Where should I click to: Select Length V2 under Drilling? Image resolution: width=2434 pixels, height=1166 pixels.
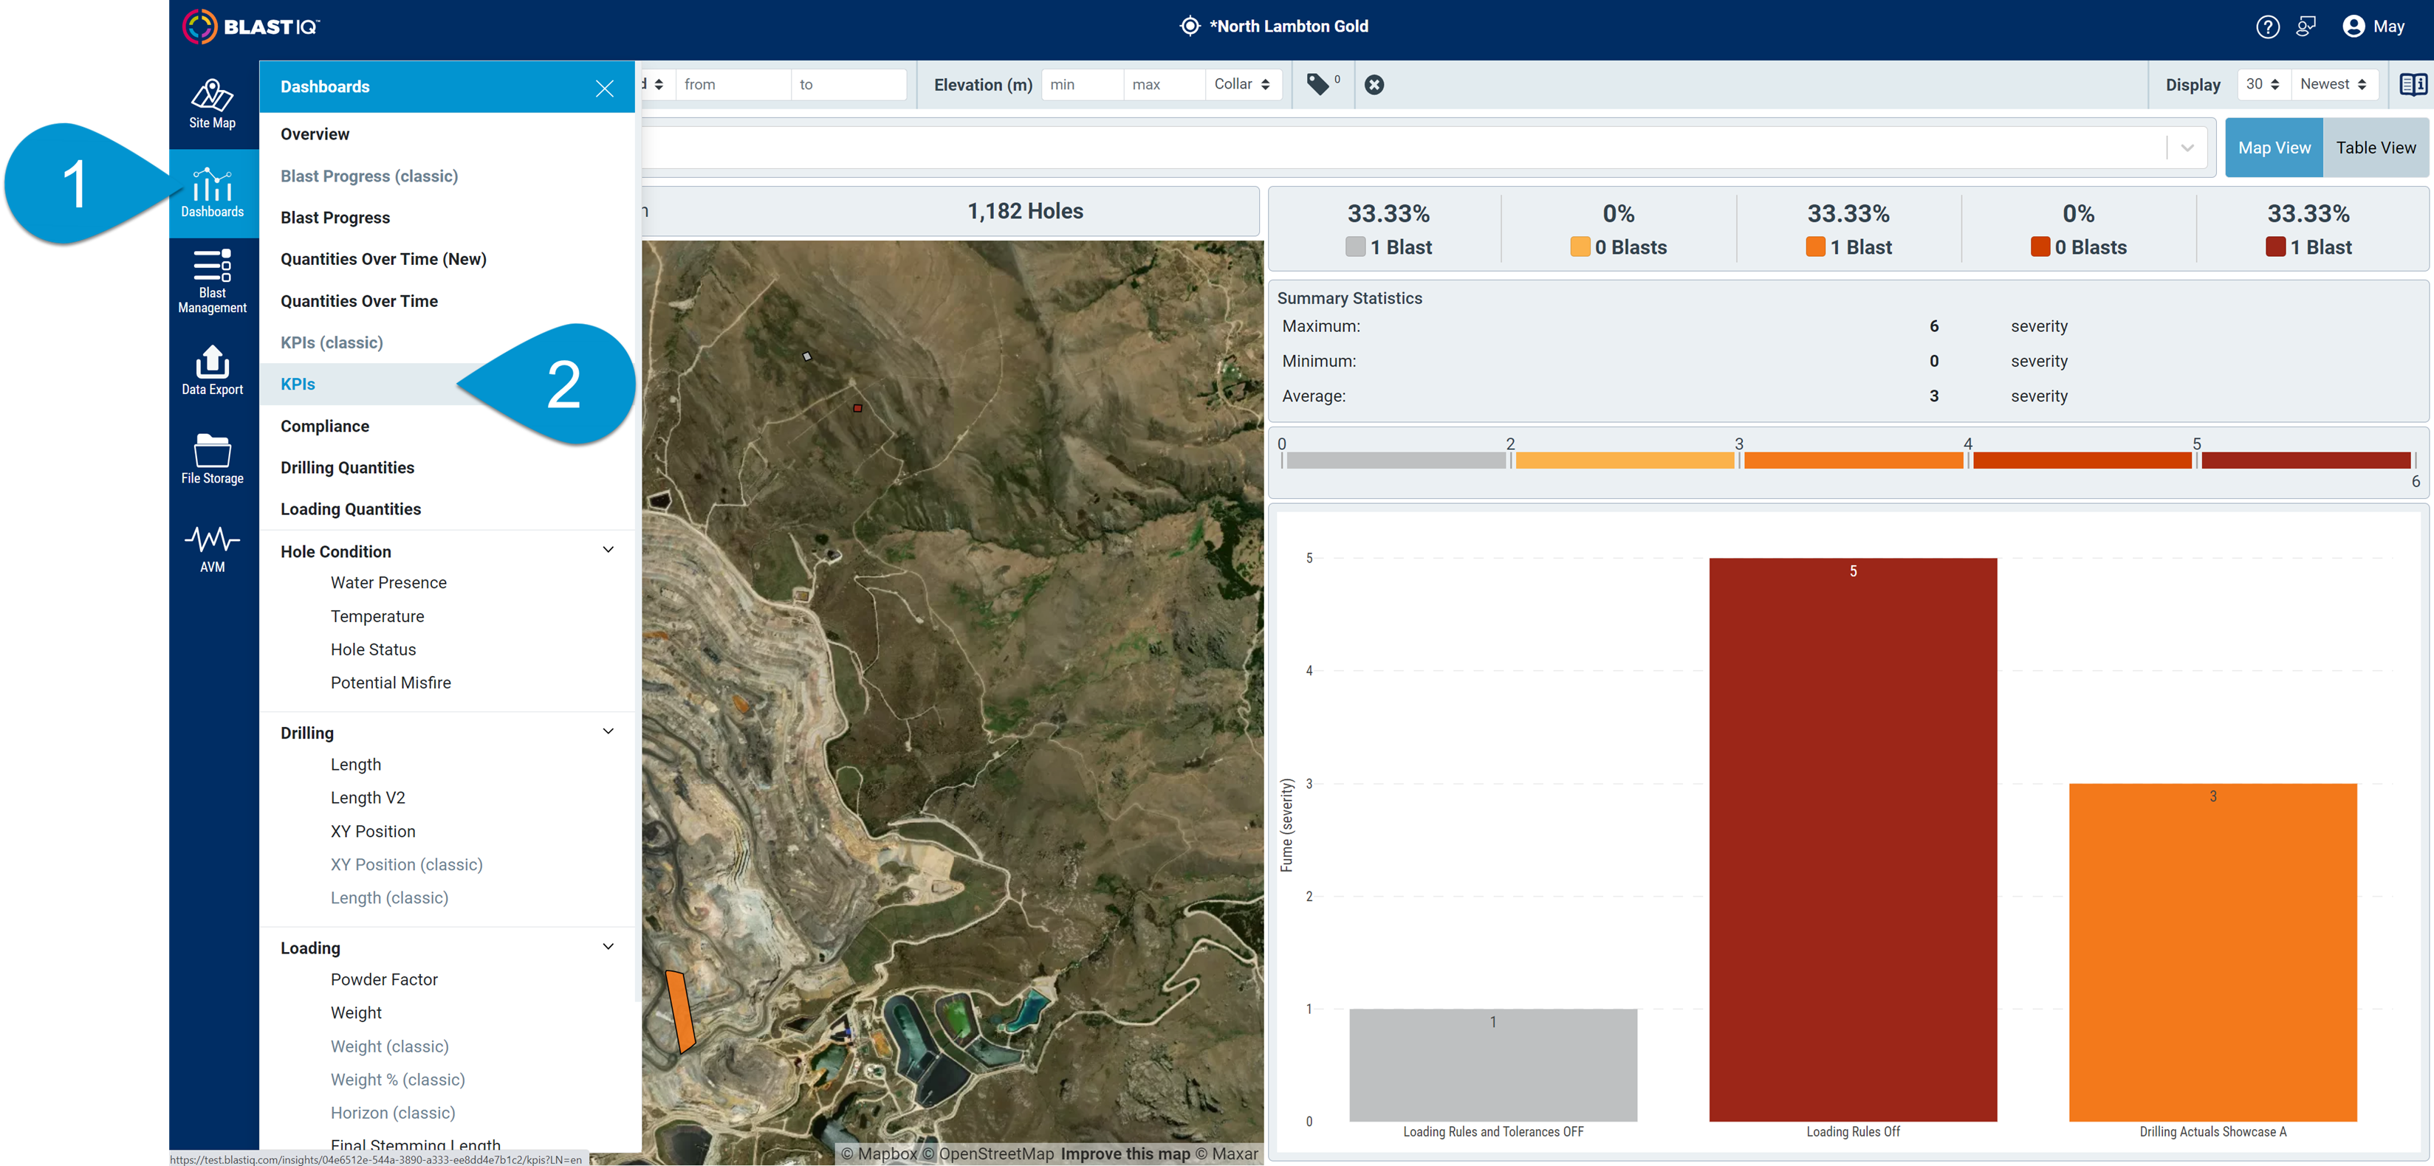point(368,797)
